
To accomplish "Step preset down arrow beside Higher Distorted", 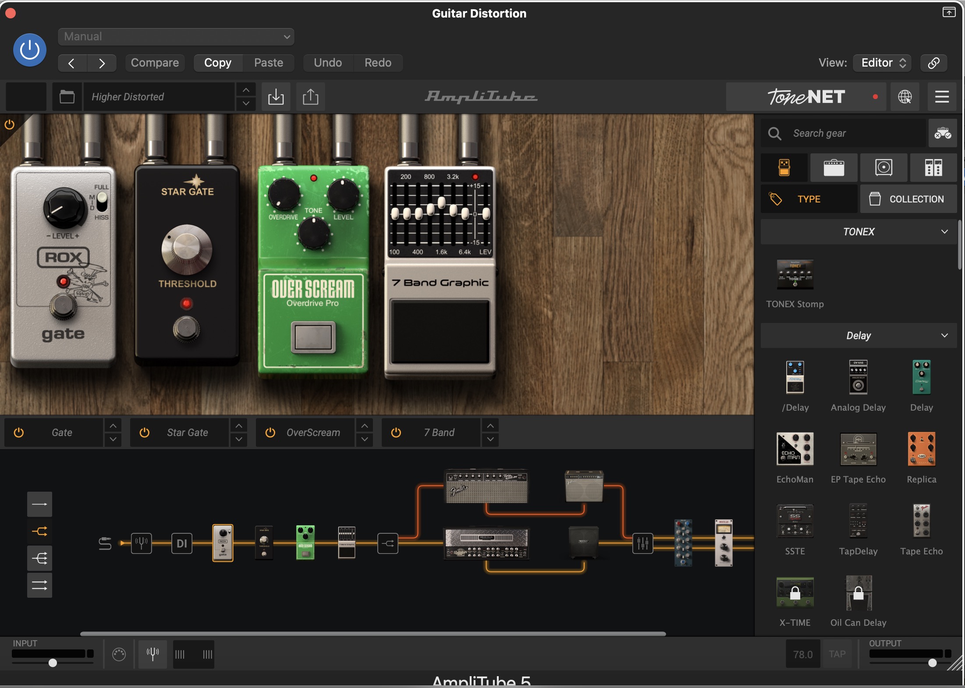I will click(x=246, y=103).
